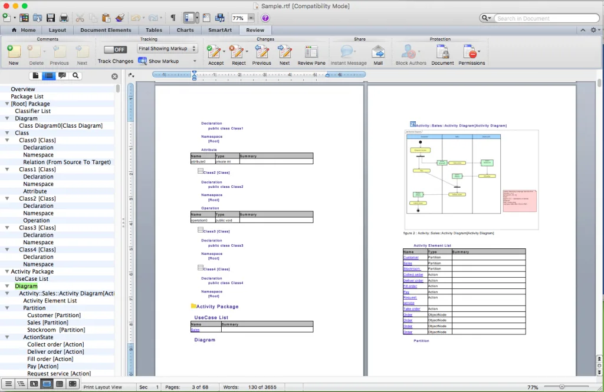Switch to Publishing Layout view button
The image size is (604, 392).
click(x=34, y=384)
